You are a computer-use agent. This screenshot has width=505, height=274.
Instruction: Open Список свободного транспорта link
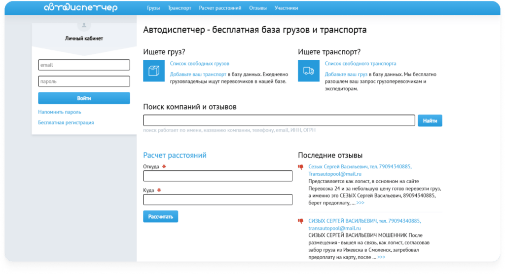click(361, 64)
